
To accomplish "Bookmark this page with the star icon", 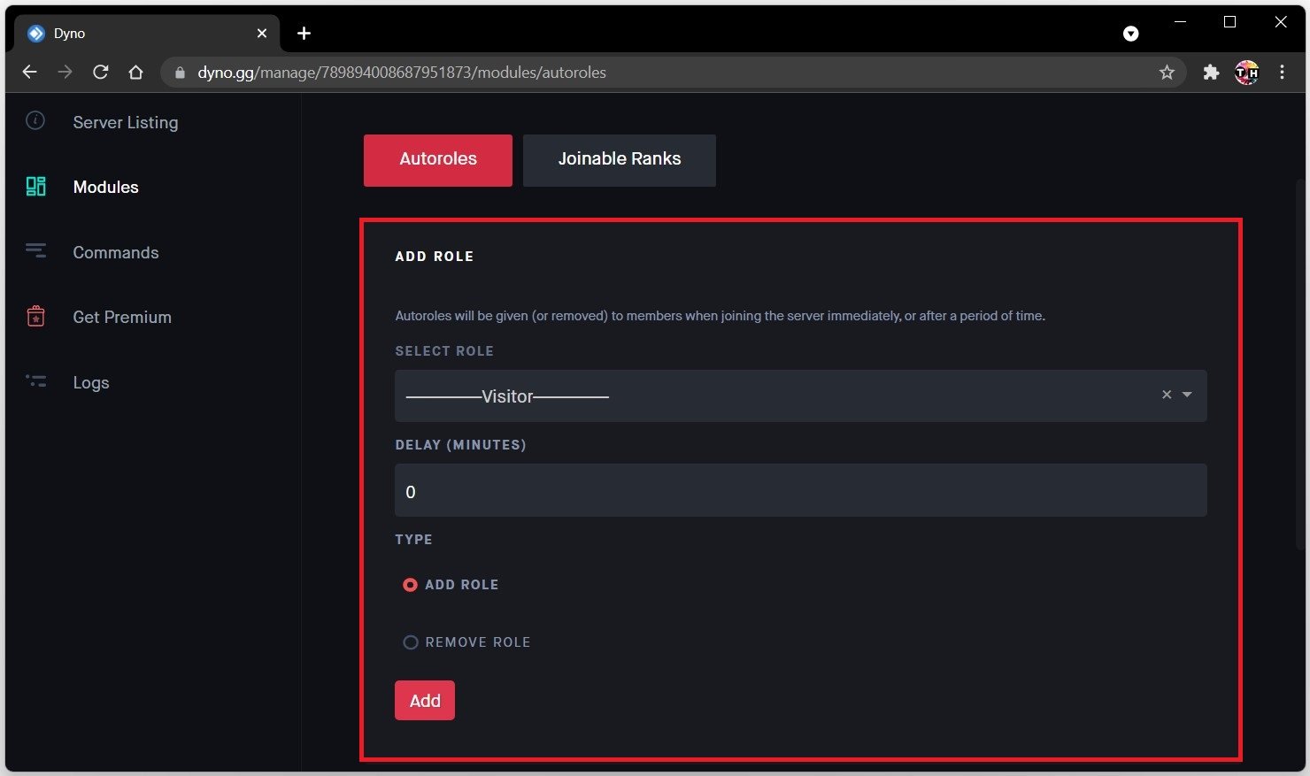I will (1167, 73).
